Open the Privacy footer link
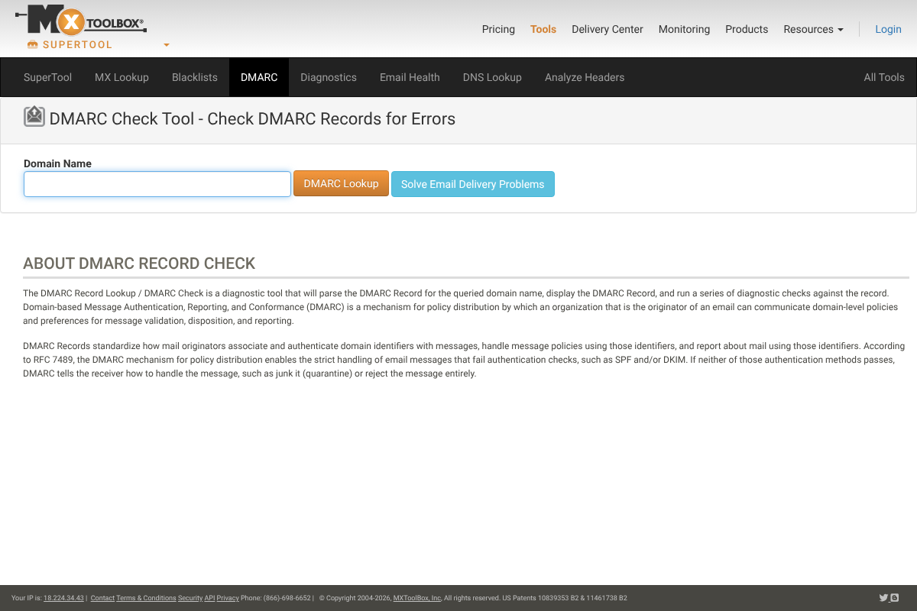This screenshot has height=611, width=917. pyautogui.click(x=228, y=598)
